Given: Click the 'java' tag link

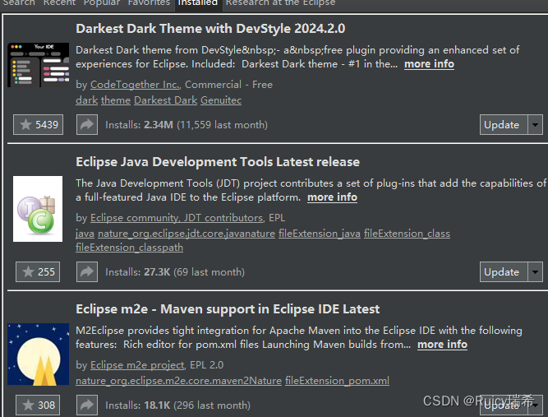Looking at the screenshot, I should [85, 234].
